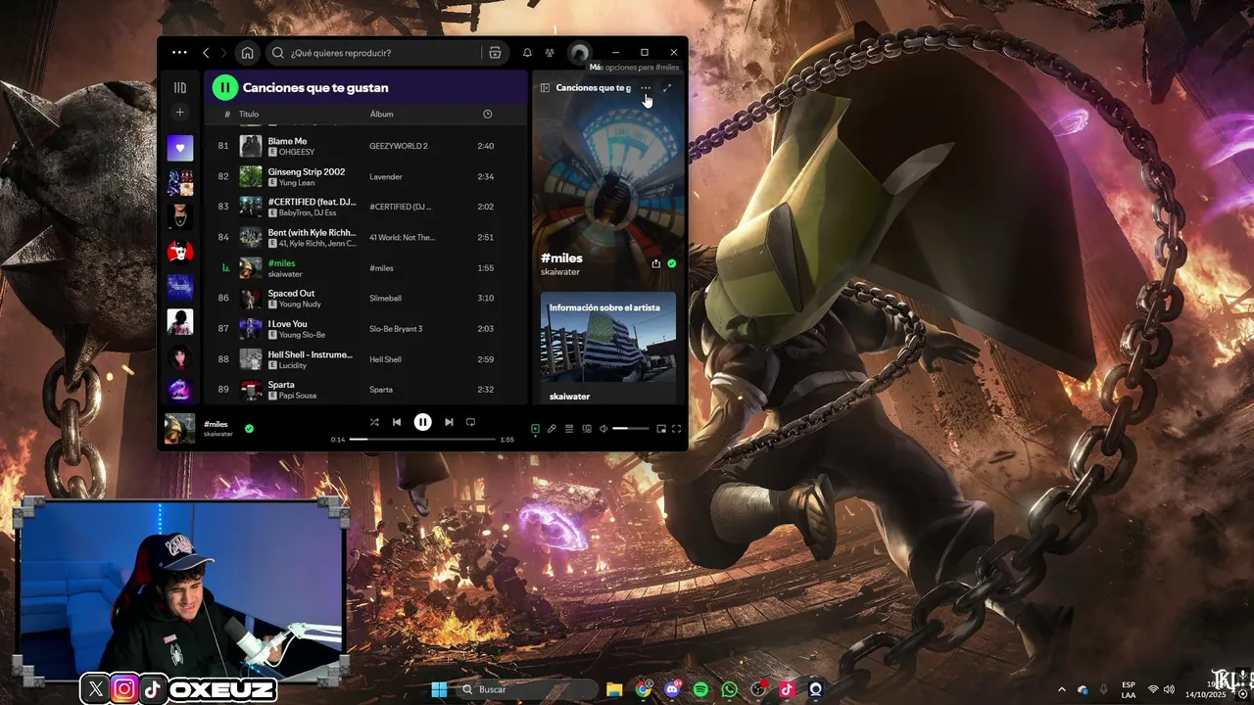This screenshot has width=1254, height=705.
Task: Click the #miles cover art in the player bar
Action: 179,428
